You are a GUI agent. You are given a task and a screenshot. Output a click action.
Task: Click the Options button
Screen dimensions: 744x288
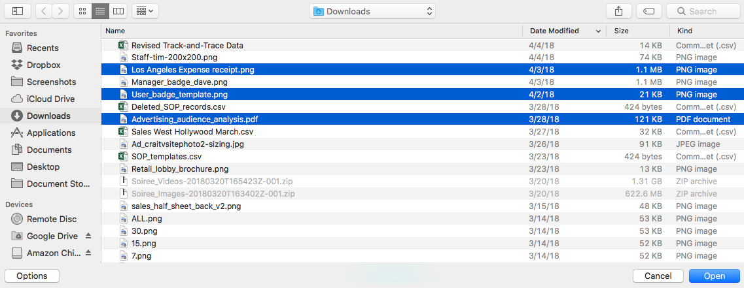(32, 276)
